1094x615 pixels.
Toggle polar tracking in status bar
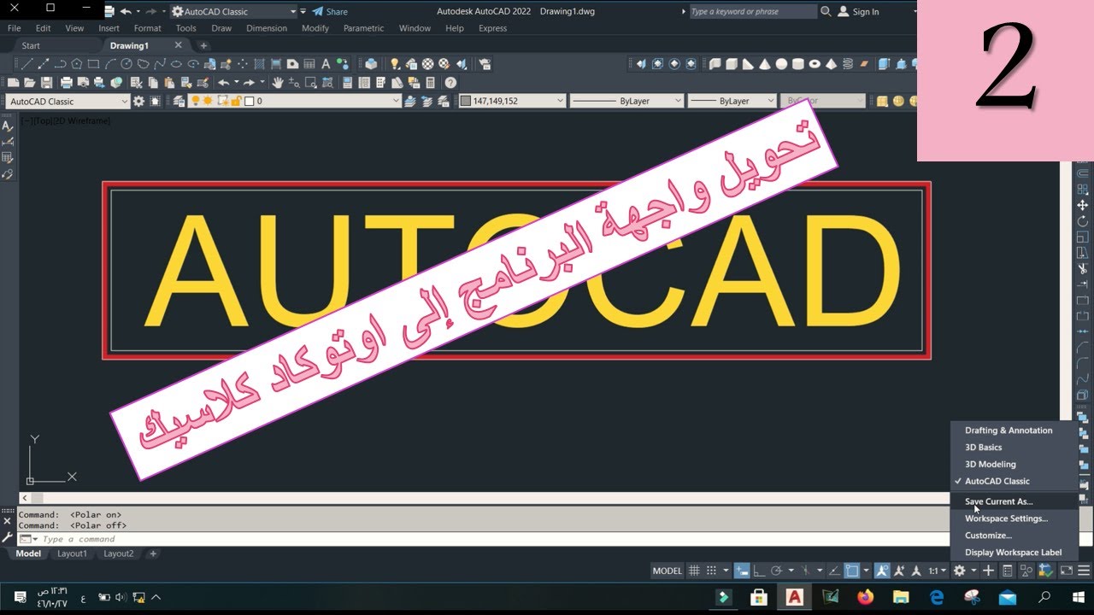(776, 571)
